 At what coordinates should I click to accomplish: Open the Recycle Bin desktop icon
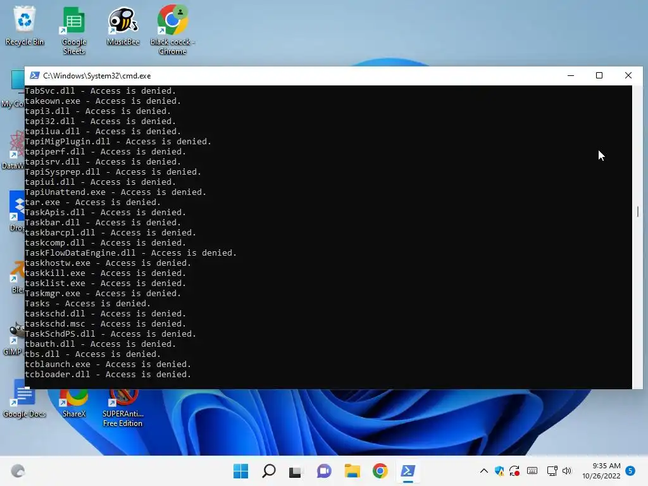pyautogui.click(x=25, y=25)
